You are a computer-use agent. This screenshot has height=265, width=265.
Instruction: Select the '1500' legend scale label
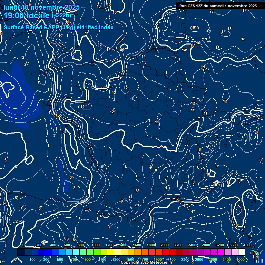[x=130, y=259]
